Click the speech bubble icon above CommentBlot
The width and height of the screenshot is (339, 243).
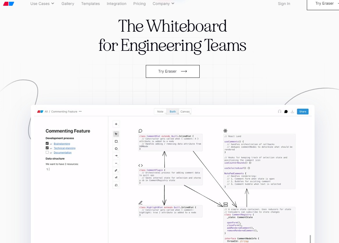140,131
